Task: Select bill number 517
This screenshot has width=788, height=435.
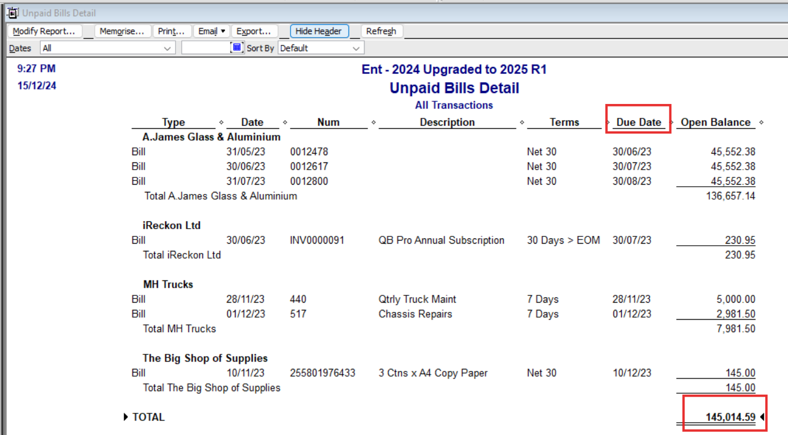Action: click(298, 314)
